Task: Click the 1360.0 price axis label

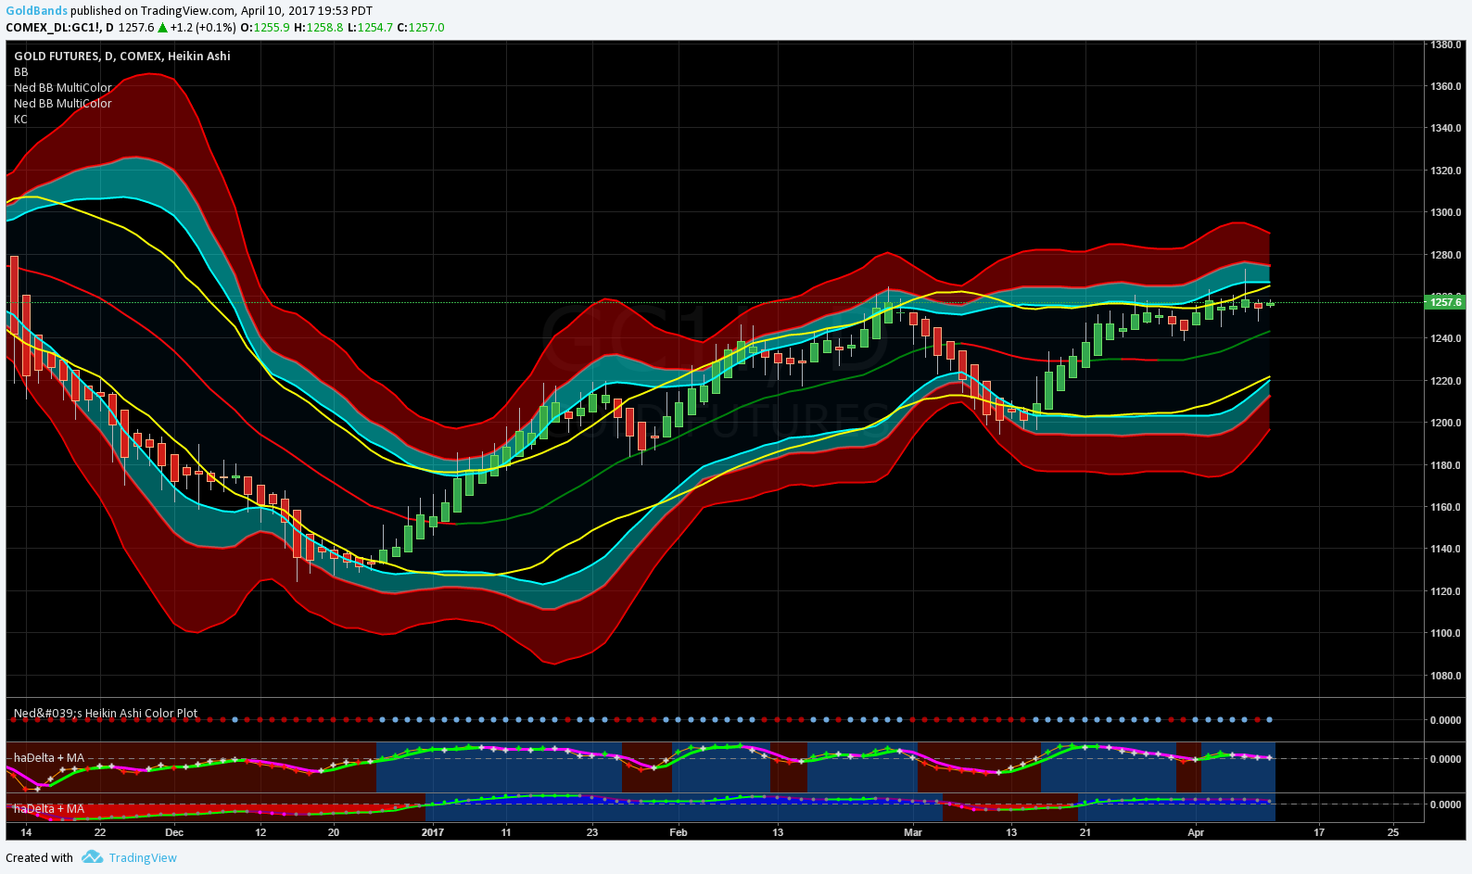Action: tap(1446, 86)
